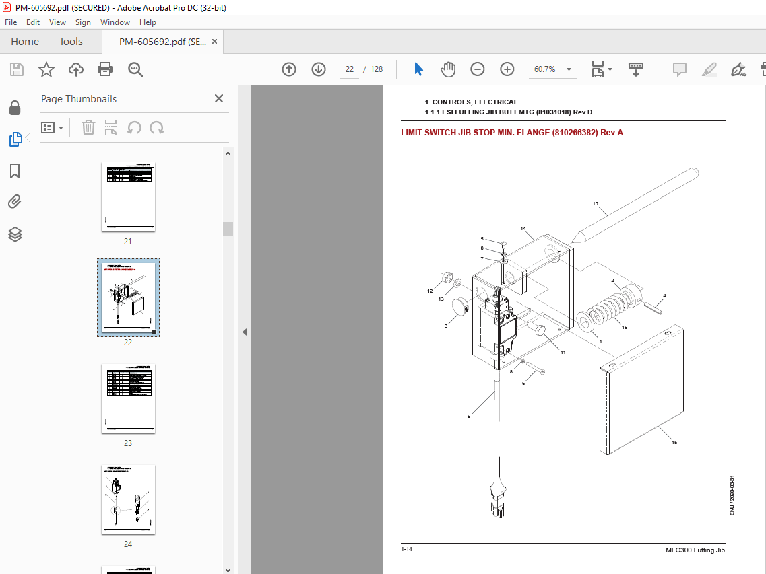Add a sticky note comment

[x=680, y=69]
